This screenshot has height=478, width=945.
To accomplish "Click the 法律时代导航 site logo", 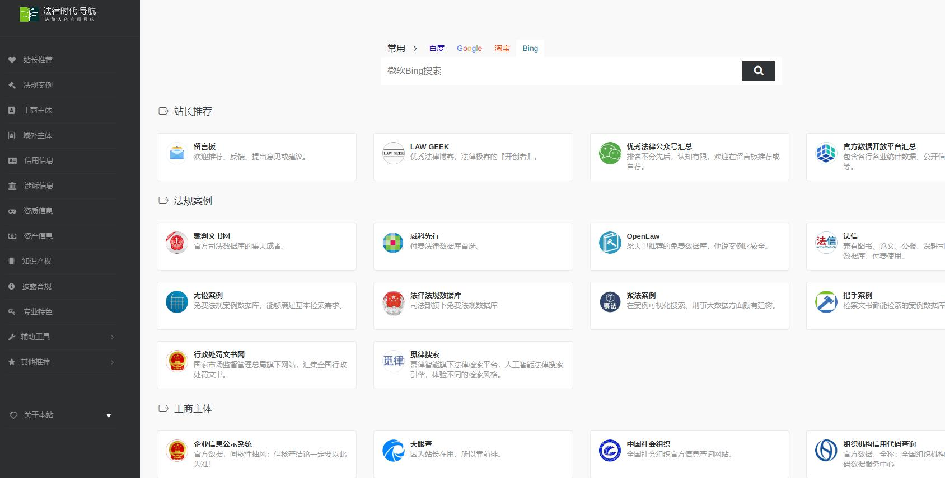I will pyautogui.click(x=58, y=15).
